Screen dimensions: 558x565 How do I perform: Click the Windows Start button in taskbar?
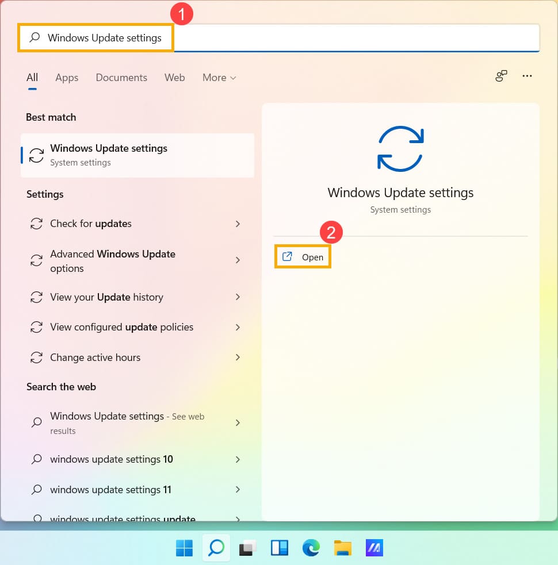(184, 548)
